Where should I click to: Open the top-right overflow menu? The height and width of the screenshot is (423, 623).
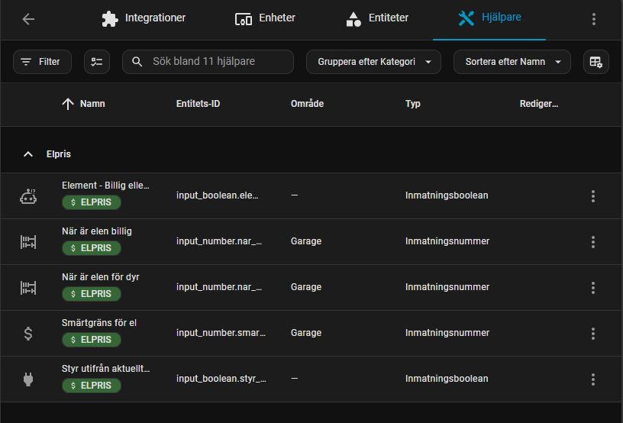[593, 19]
